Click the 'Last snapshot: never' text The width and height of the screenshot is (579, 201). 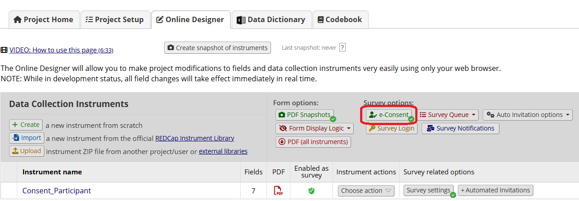[x=309, y=47]
